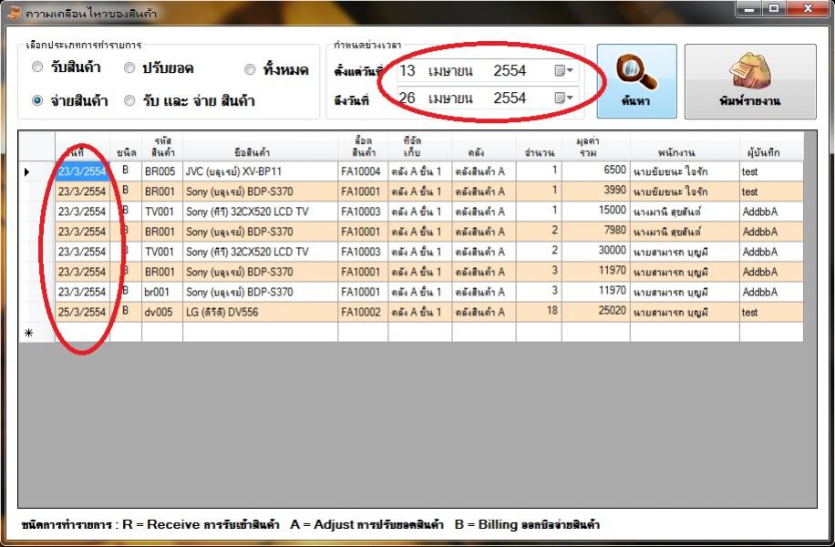Click total value 25020 cell
This screenshot has height=547, width=835.
tap(596, 312)
